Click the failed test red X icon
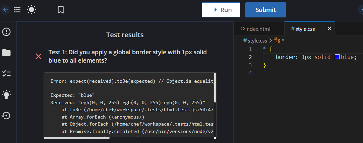The image size is (363, 143). point(39,56)
